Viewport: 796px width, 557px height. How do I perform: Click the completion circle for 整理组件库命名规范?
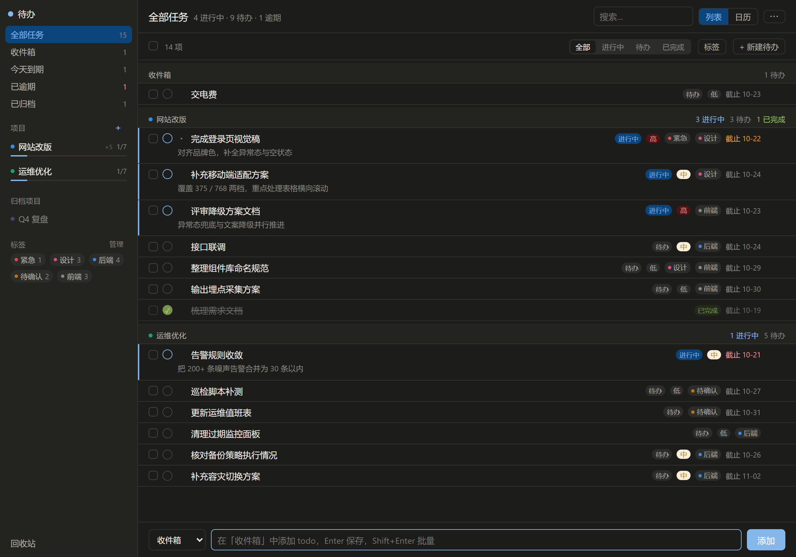(167, 268)
